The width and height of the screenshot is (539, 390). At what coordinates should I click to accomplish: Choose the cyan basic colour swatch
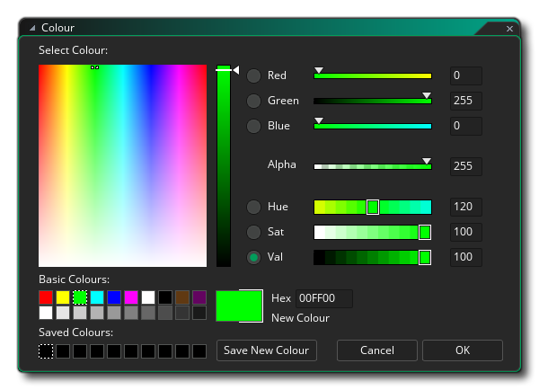tap(97, 297)
